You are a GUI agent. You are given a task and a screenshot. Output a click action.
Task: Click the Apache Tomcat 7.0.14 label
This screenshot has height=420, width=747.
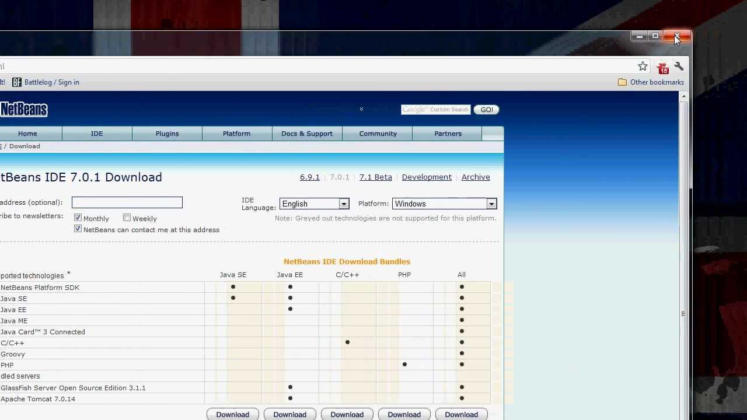point(38,399)
